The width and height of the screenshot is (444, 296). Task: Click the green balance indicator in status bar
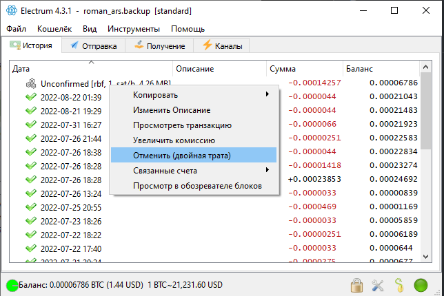pyautogui.click(x=12, y=284)
